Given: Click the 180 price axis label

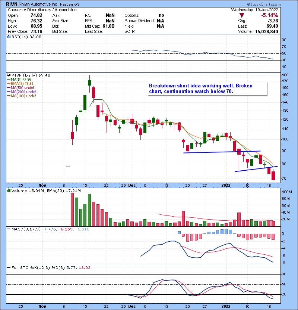Looking at the screenshot, I should pos(285,75).
